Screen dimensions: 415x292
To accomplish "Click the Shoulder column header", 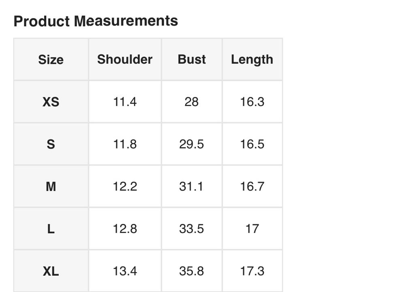I will (125, 59).
